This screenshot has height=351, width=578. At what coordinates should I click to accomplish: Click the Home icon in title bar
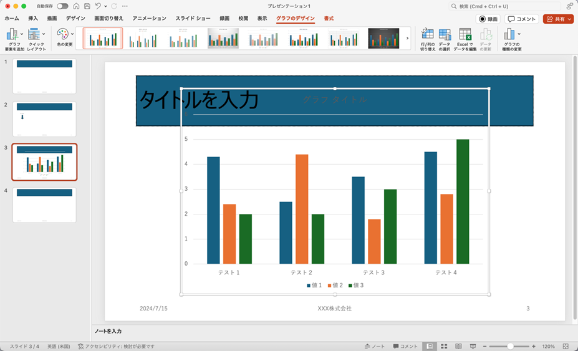click(76, 6)
